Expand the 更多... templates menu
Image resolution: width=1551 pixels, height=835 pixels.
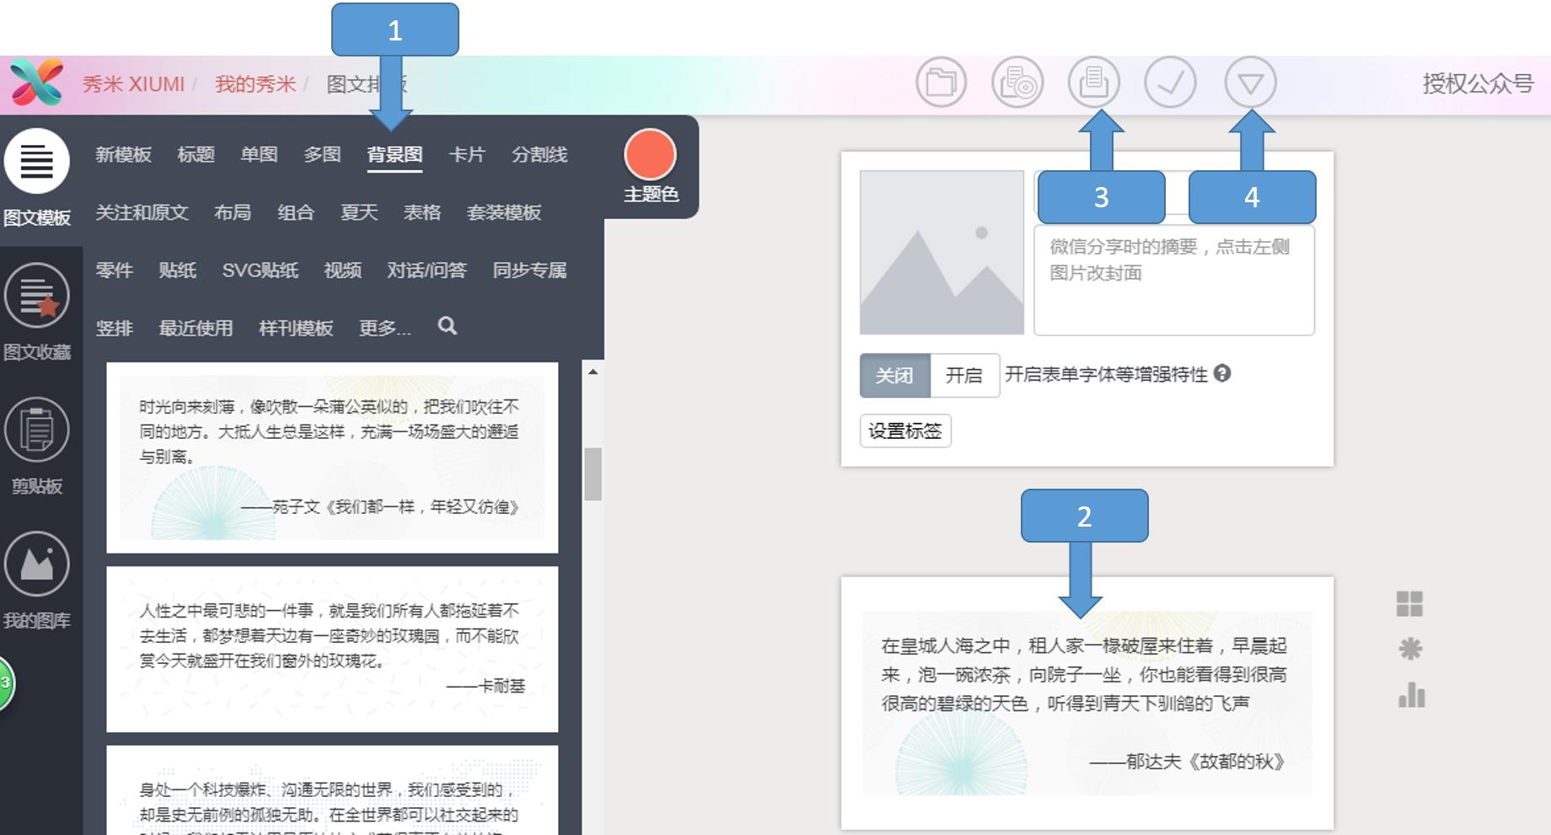385,329
